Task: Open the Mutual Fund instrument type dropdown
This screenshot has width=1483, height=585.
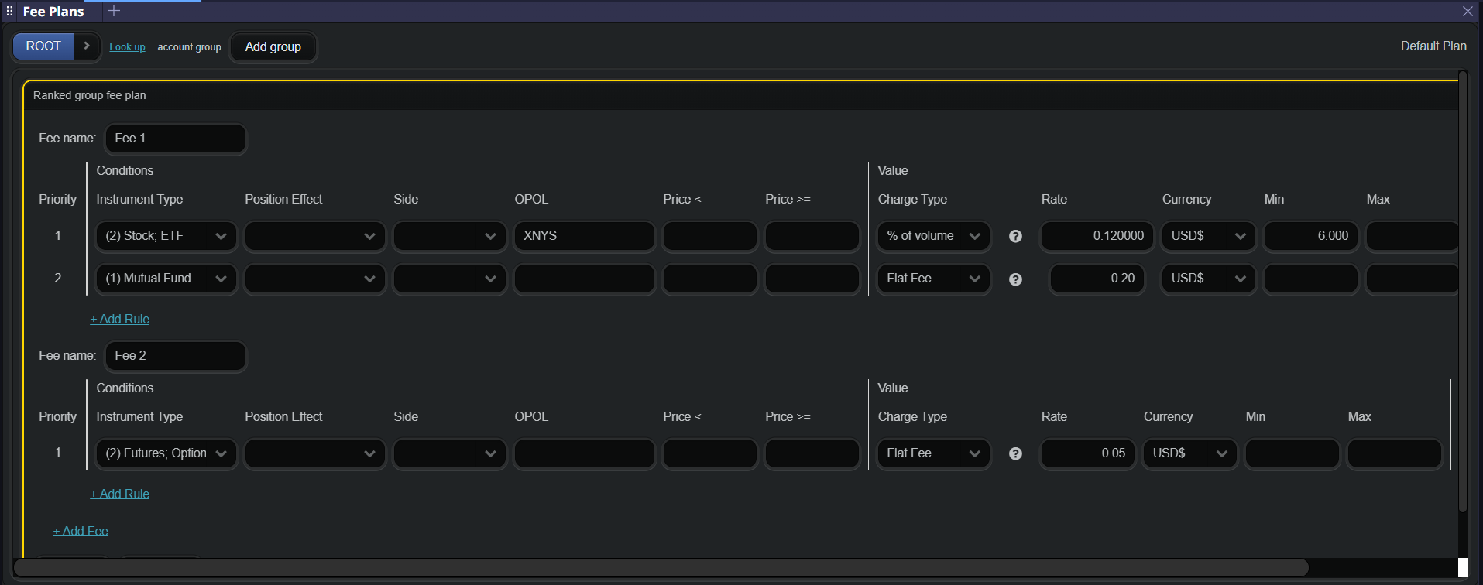Action: [x=166, y=279]
